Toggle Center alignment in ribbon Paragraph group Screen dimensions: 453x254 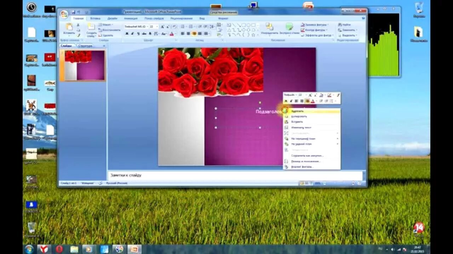pyautogui.click(x=188, y=33)
